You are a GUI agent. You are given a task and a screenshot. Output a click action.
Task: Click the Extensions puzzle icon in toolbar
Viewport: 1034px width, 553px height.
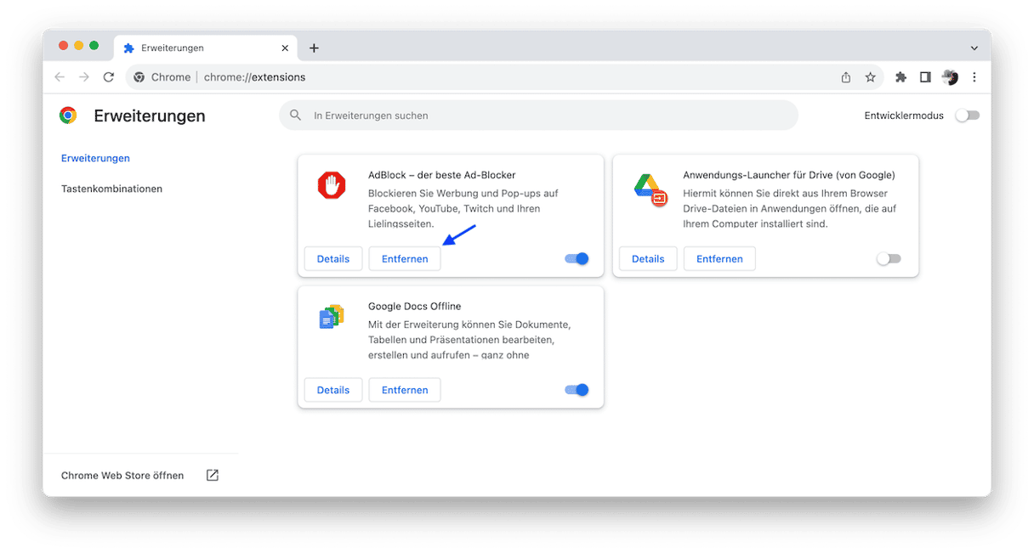pos(900,77)
